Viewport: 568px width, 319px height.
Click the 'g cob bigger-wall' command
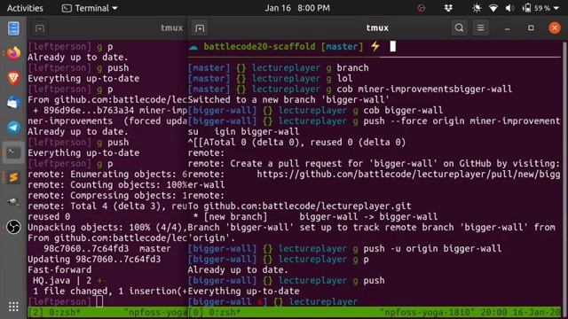tap(398, 110)
